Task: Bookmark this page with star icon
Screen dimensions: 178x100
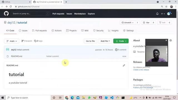Action: pos(166,7)
